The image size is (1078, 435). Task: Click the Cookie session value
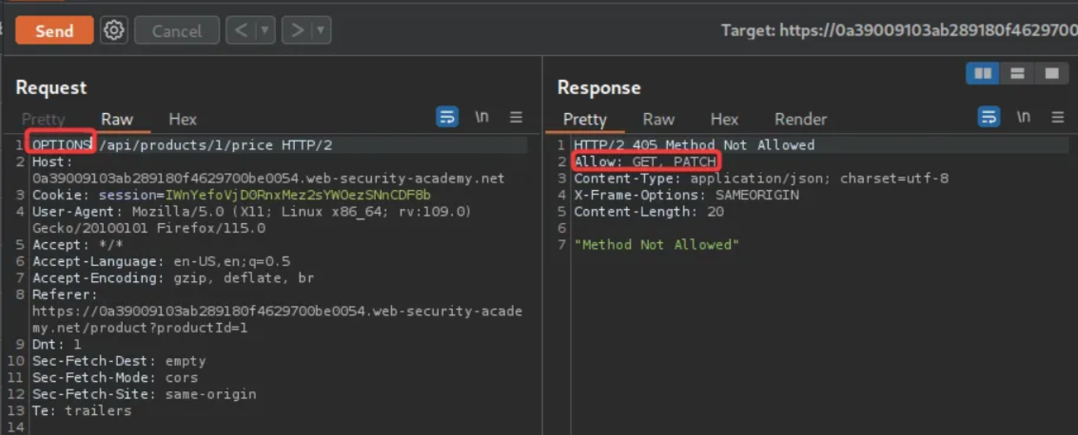tap(298, 195)
